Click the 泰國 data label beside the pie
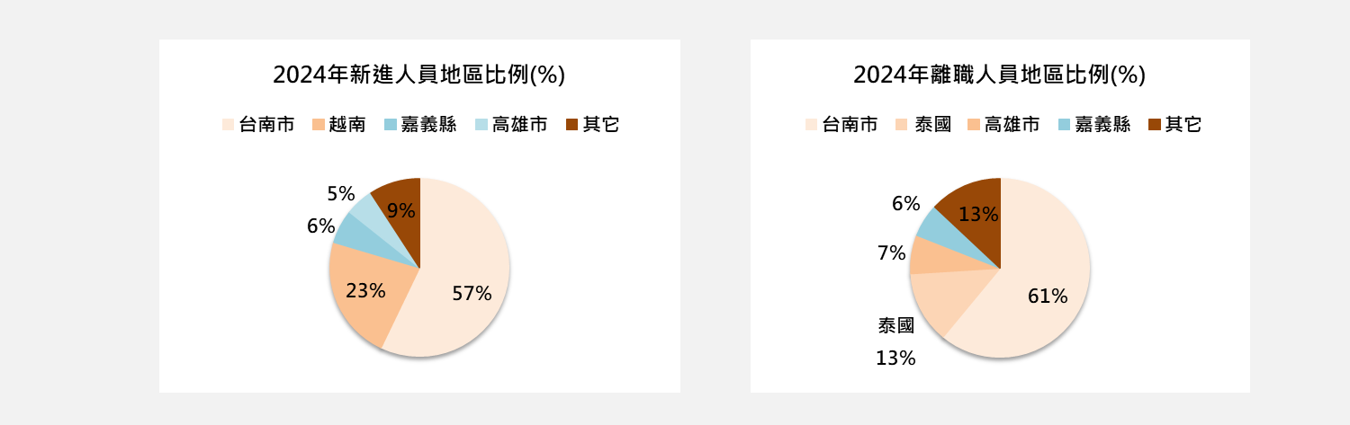Screen dimensions: 1350x425 coord(895,325)
